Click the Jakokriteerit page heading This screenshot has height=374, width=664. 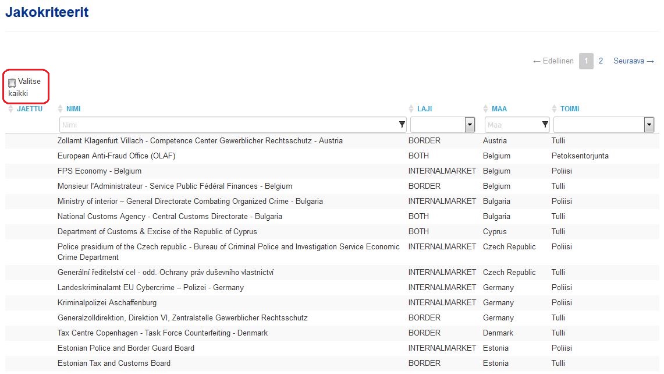point(47,12)
